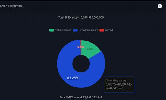Image resolution: width=166 pixels, height=100 pixels.
Task: Toggle the Circulating supply legend swatch
Action: tap(75, 30)
